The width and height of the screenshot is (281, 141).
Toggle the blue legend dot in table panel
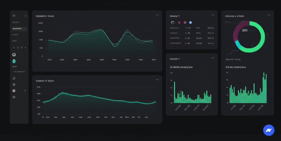point(190,22)
